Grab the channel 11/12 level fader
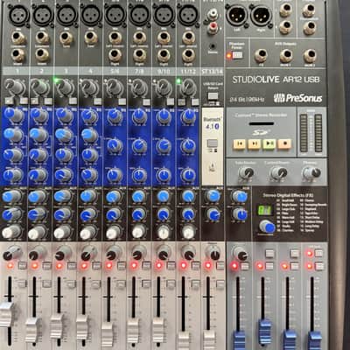Viewport: 350px width, 350px height. pos(183,340)
